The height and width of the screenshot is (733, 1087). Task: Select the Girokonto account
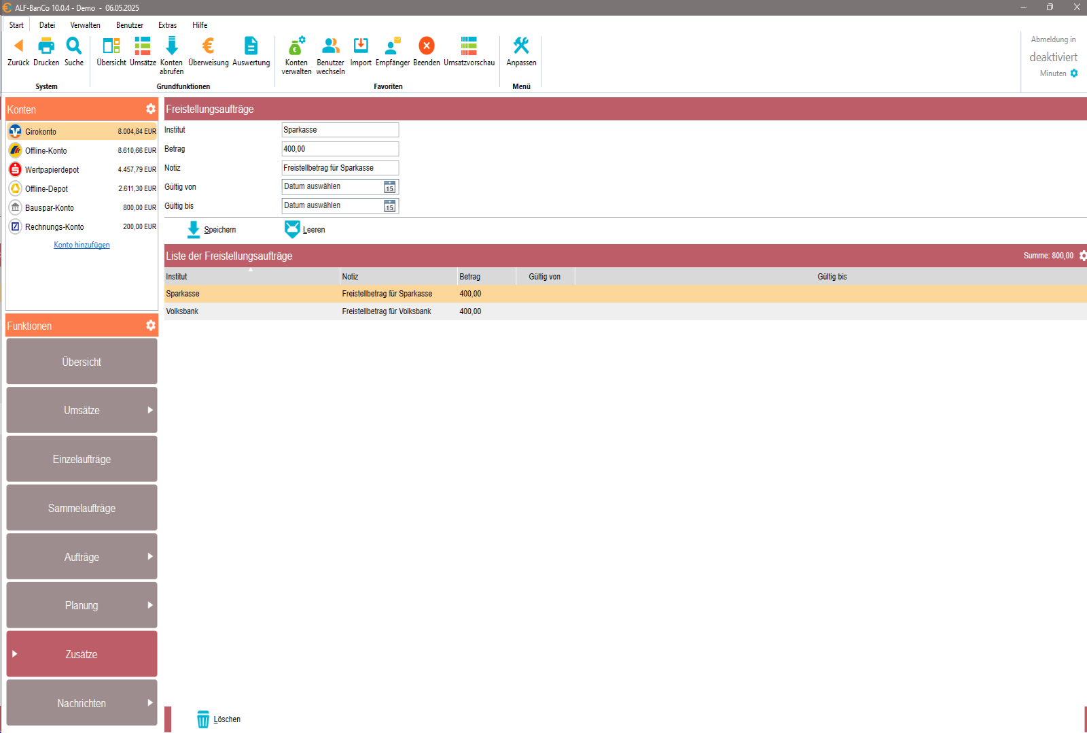click(x=82, y=131)
